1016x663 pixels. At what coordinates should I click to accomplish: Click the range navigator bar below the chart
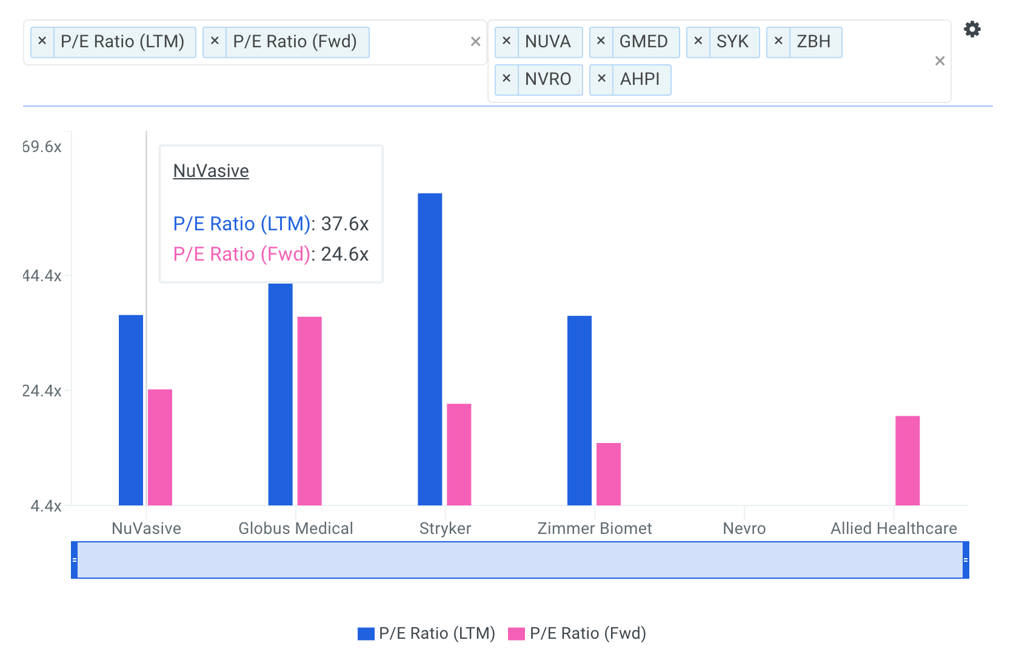[520, 560]
